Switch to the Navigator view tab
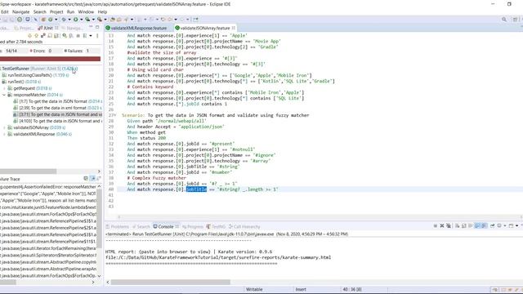Screen dimensions: 523x294 [x=73, y=28]
